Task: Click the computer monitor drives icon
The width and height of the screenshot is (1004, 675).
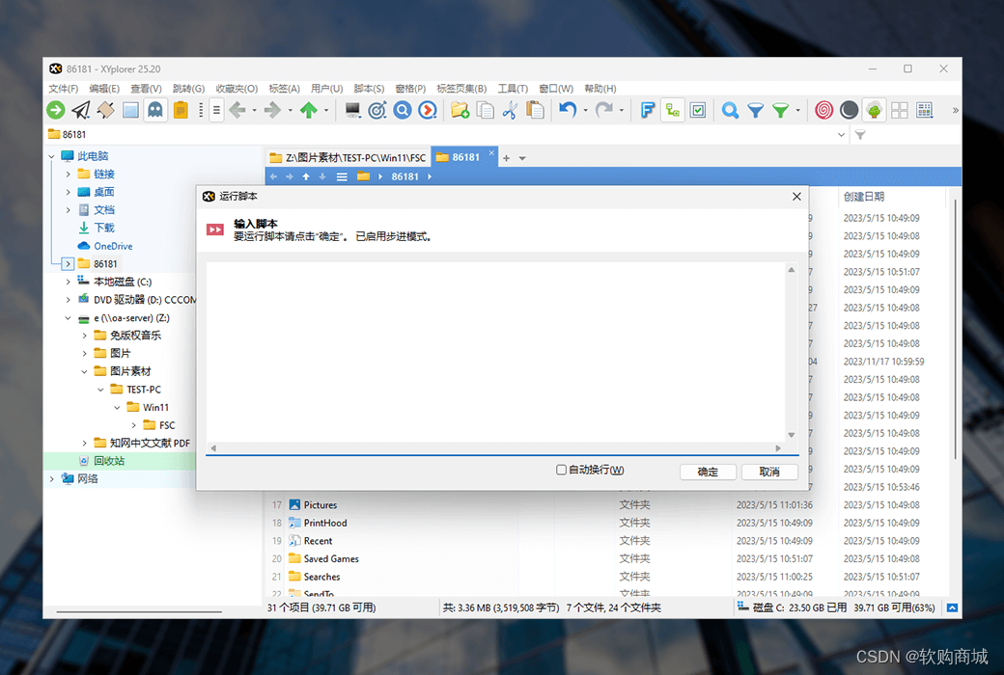Action: pyautogui.click(x=352, y=110)
